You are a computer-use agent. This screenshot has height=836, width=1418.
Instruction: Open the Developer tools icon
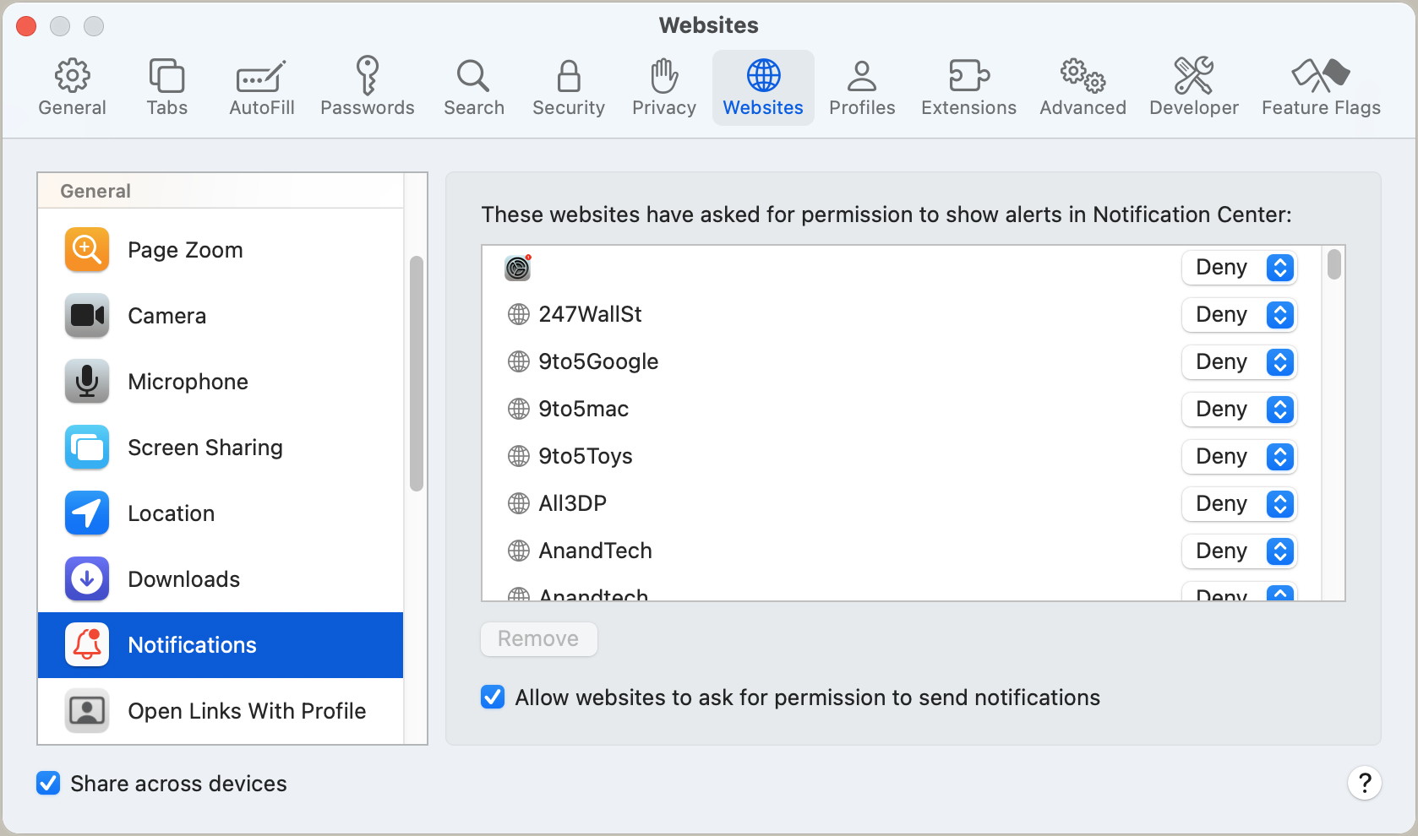(1194, 76)
